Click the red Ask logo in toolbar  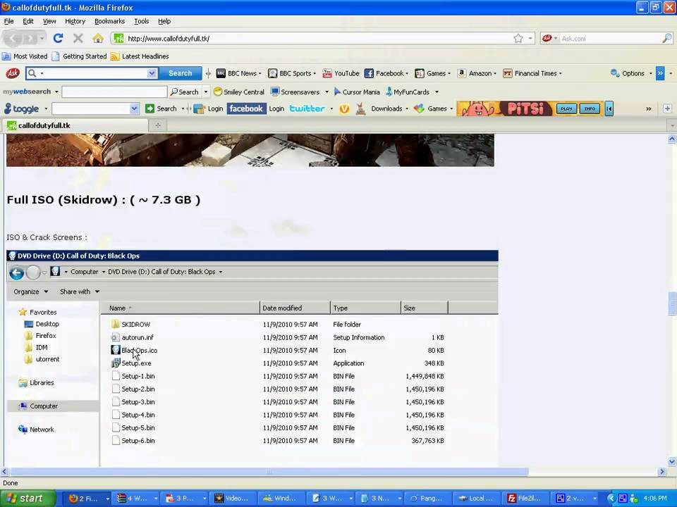(x=13, y=73)
